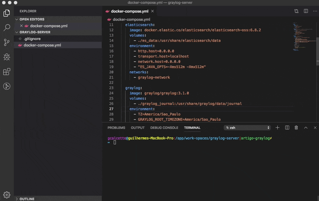Open the Extensions view in activity bar
The image size is (319, 201).
(7, 72)
